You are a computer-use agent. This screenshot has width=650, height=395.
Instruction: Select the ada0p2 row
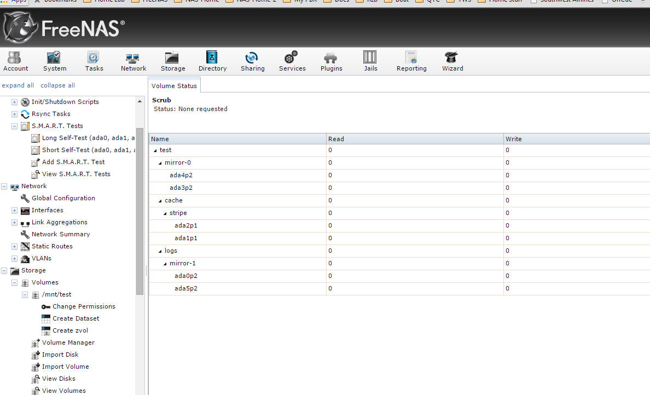click(x=399, y=276)
